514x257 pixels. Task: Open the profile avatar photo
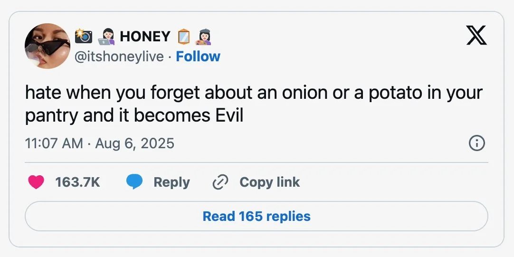point(48,46)
